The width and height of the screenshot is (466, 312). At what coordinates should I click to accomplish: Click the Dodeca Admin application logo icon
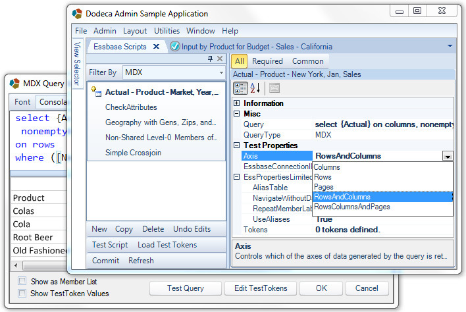77,14
